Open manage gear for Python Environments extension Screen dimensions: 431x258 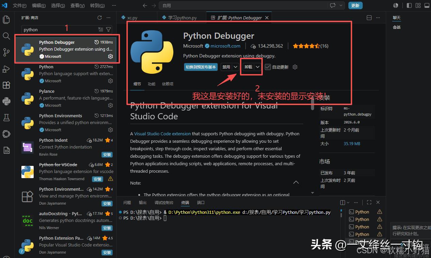[110, 130]
